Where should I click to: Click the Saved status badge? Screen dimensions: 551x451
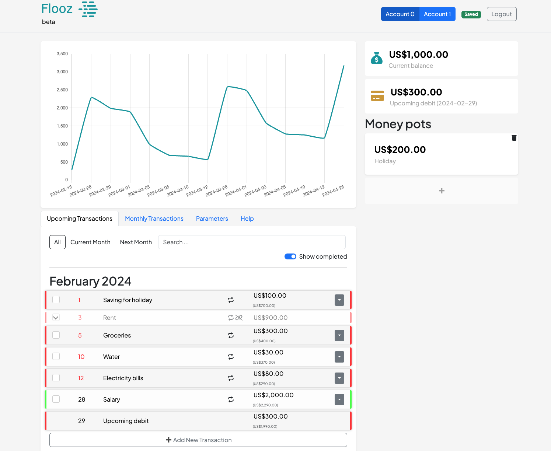tap(471, 14)
